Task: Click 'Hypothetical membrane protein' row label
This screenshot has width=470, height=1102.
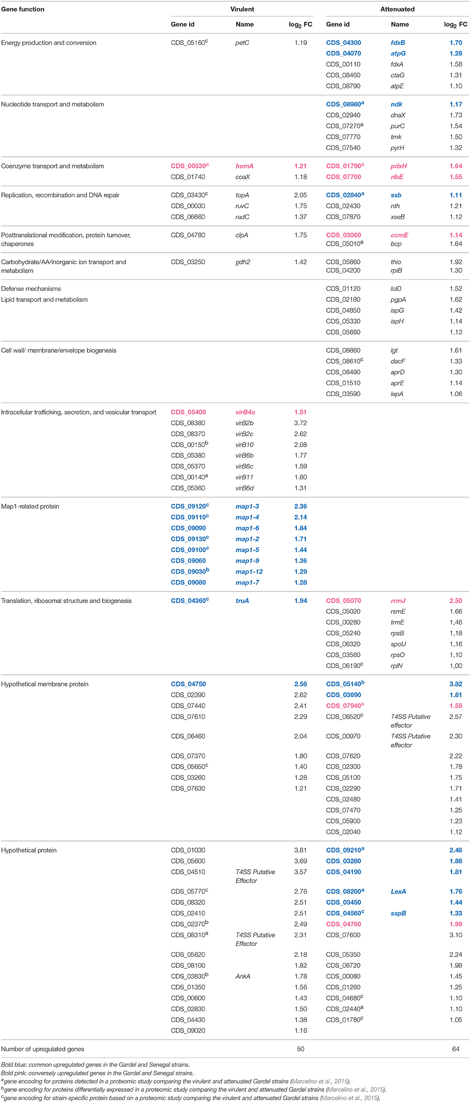Action: coord(44,684)
